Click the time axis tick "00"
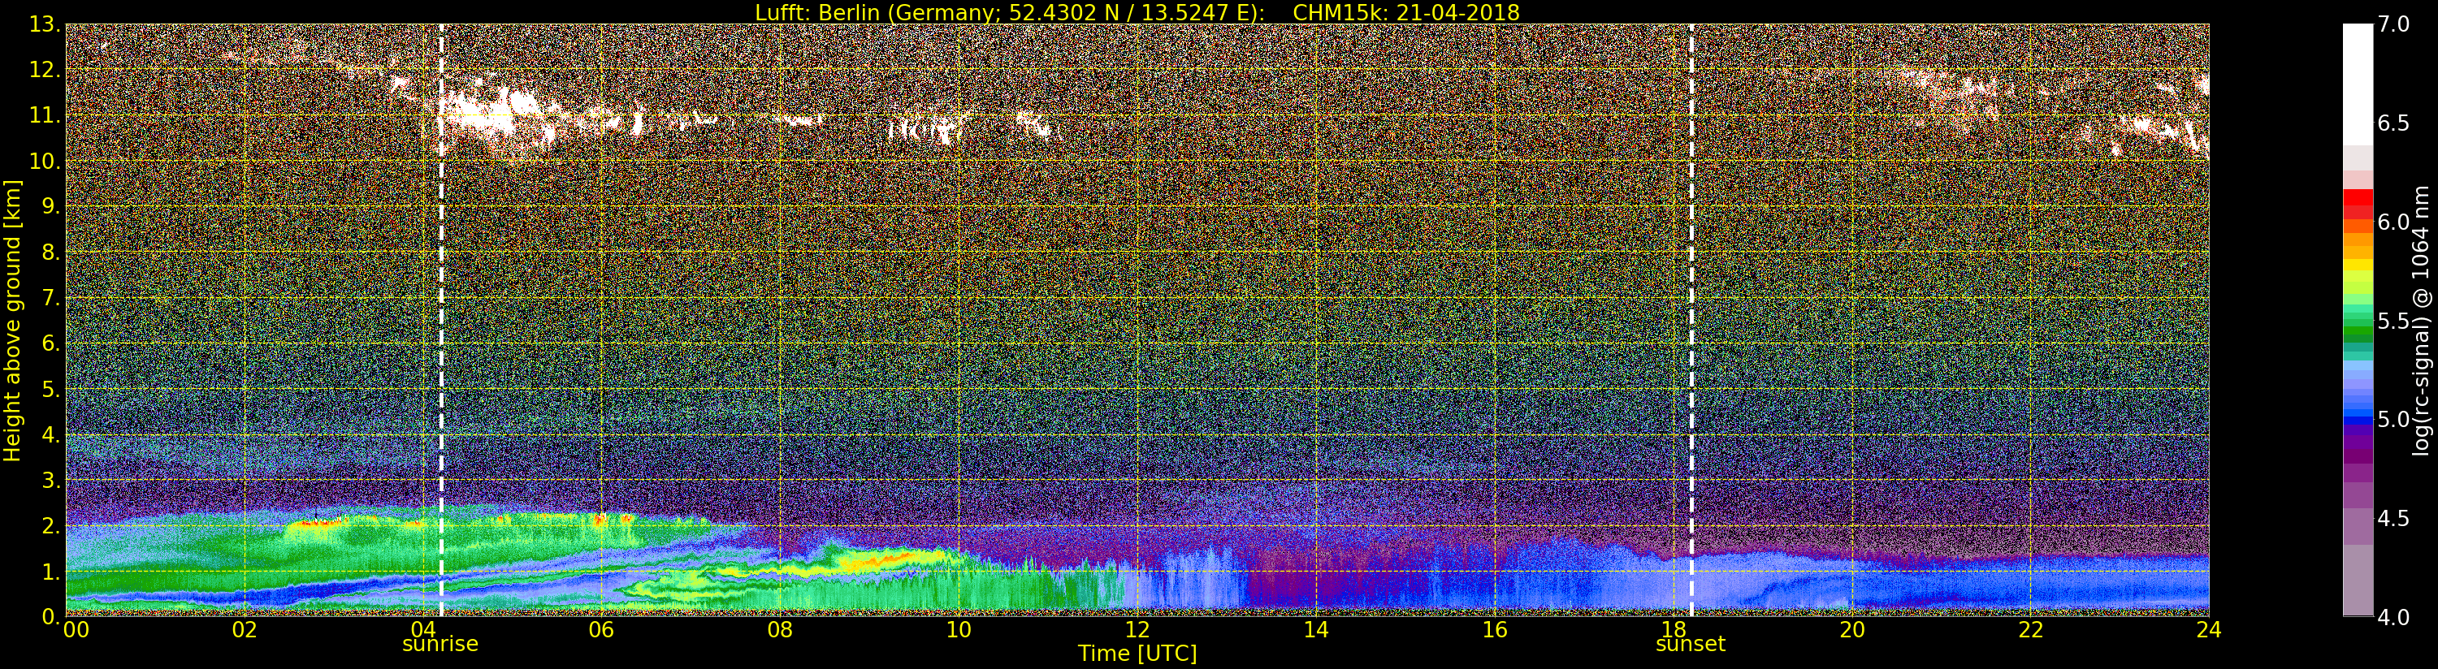This screenshot has width=2438, height=669. pos(76,630)
